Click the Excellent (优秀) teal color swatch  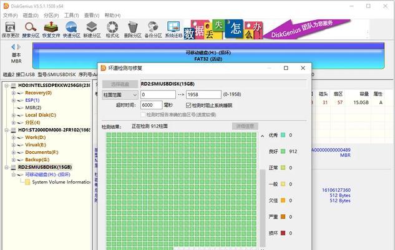pyautogui.click(x=283, y=135)
